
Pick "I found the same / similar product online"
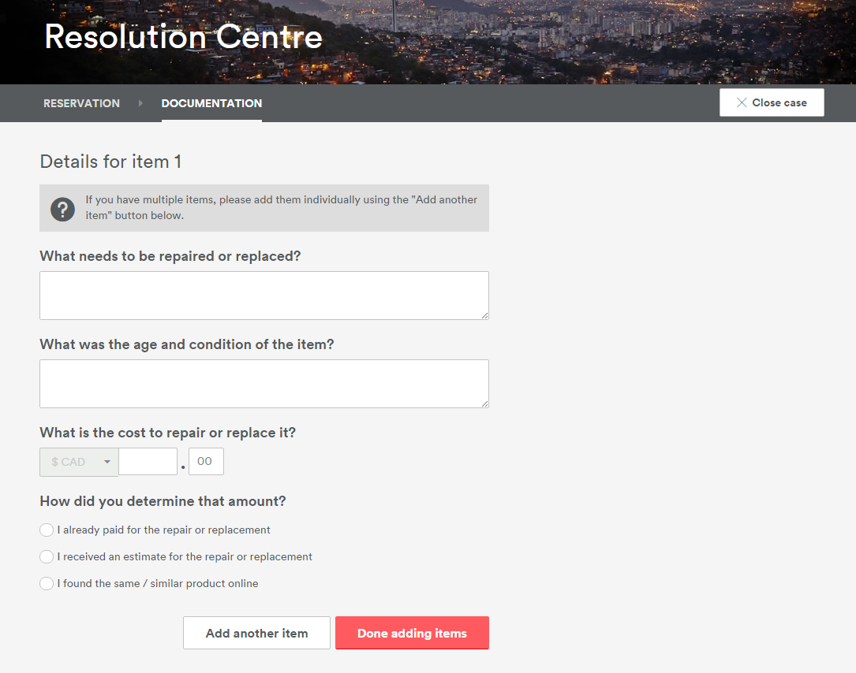[x=47, y=584]
